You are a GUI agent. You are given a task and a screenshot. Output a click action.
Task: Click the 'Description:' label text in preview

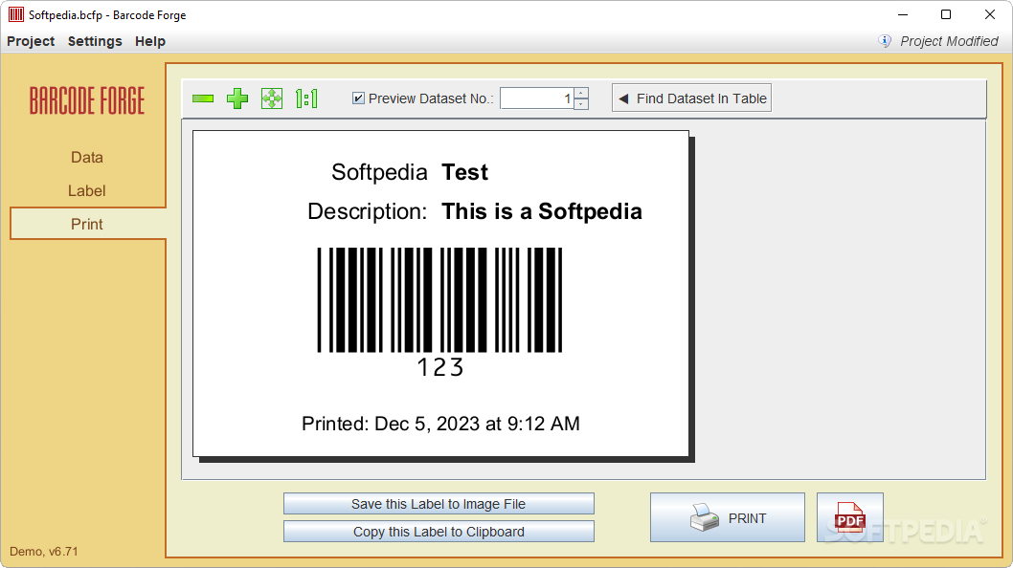coord(367,211)
